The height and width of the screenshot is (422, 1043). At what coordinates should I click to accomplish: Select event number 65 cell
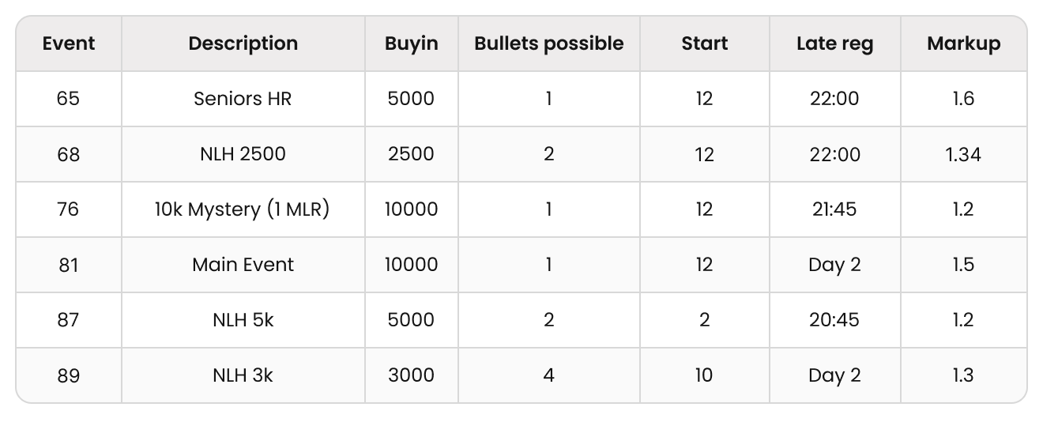(x=69, y=99)
